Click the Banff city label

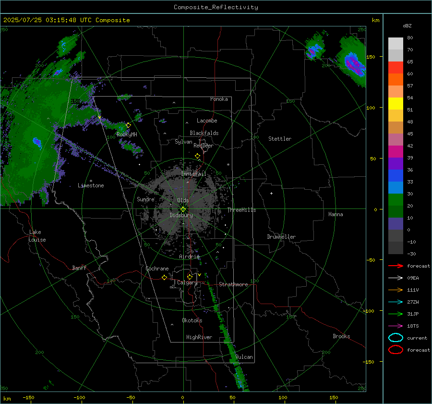click(79, 268)
